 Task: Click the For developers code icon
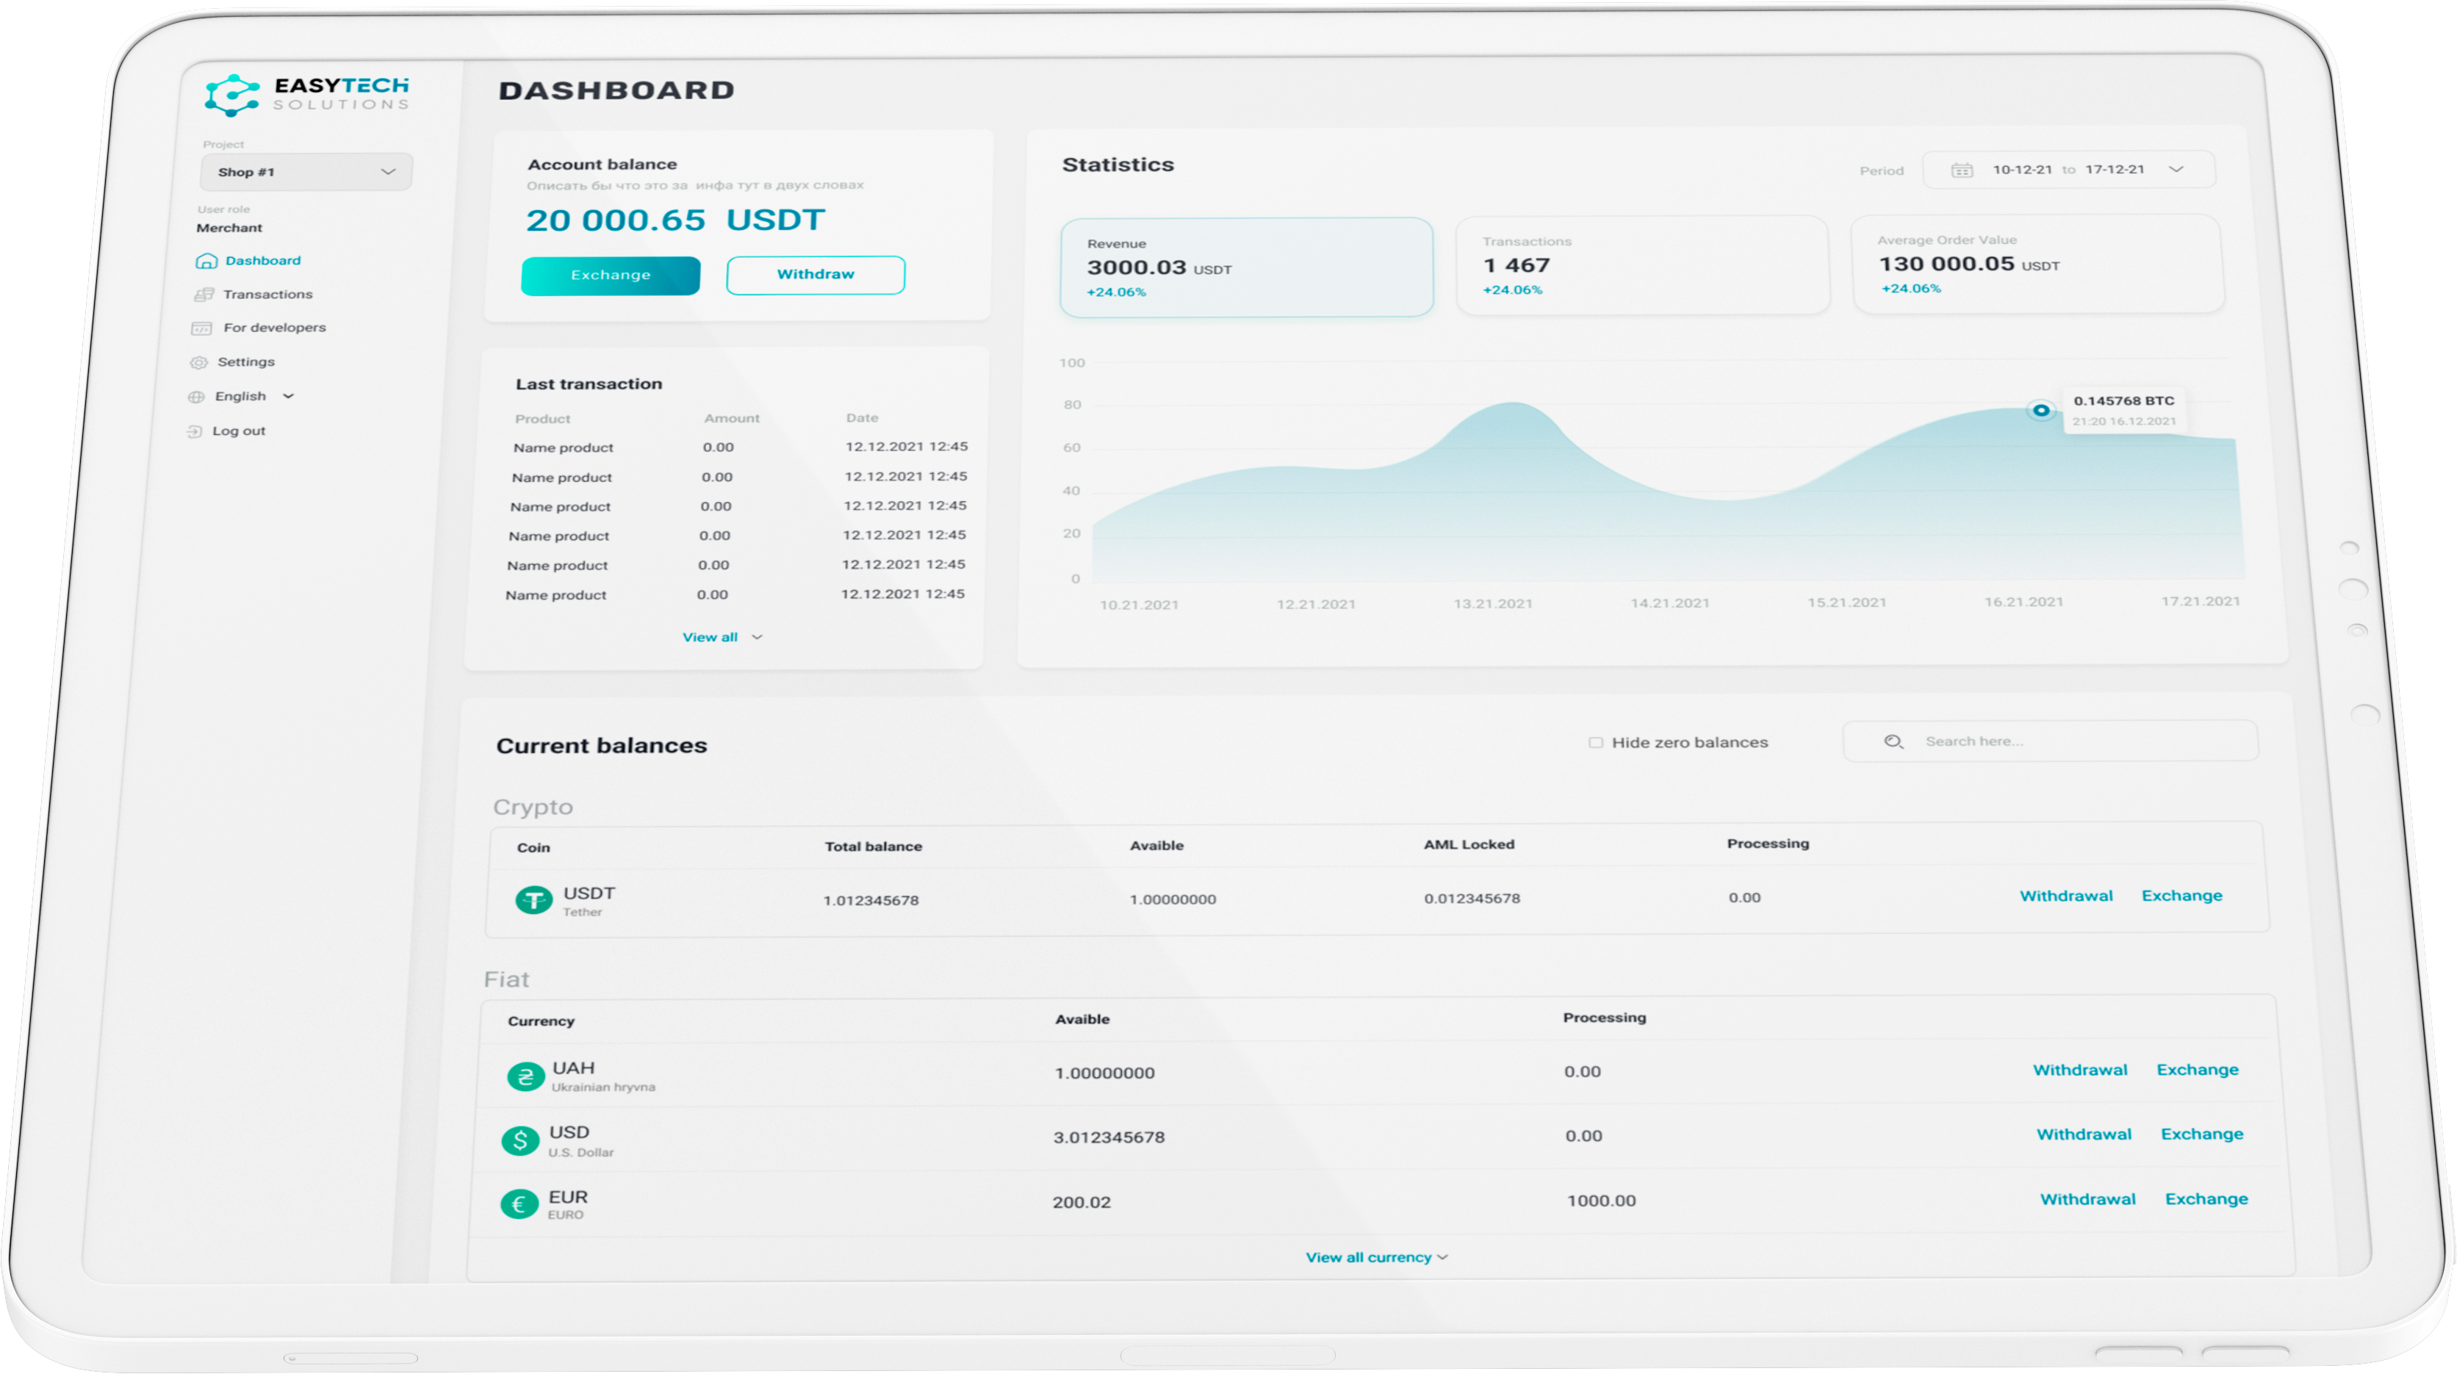(201, 329)
